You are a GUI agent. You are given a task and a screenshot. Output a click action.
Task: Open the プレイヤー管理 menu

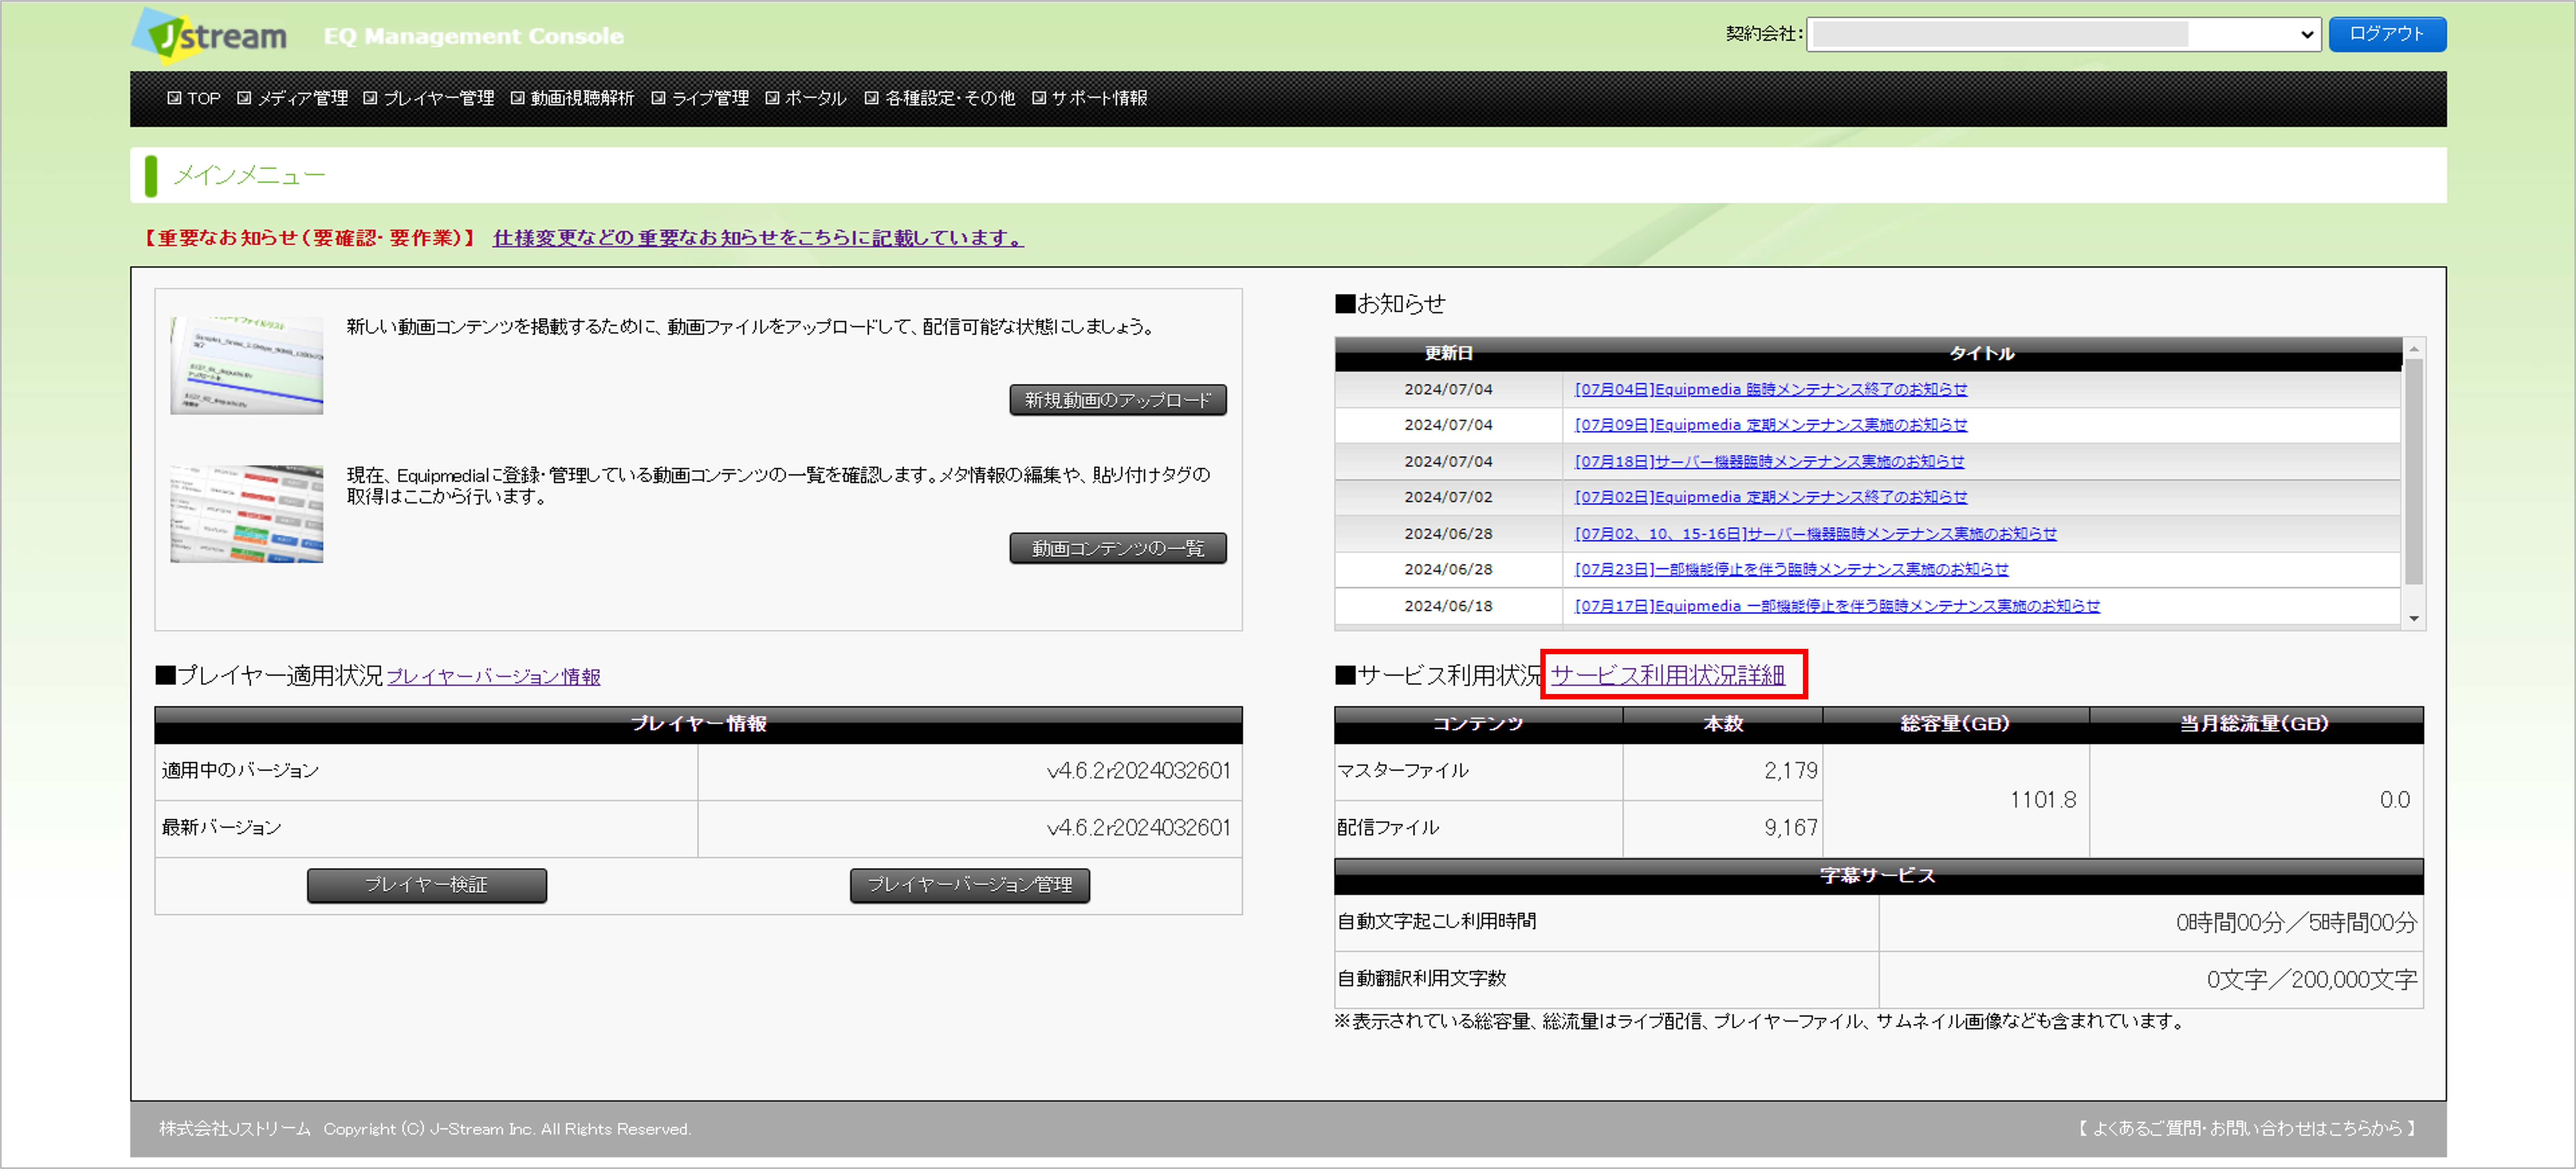[x=429, y=98]
